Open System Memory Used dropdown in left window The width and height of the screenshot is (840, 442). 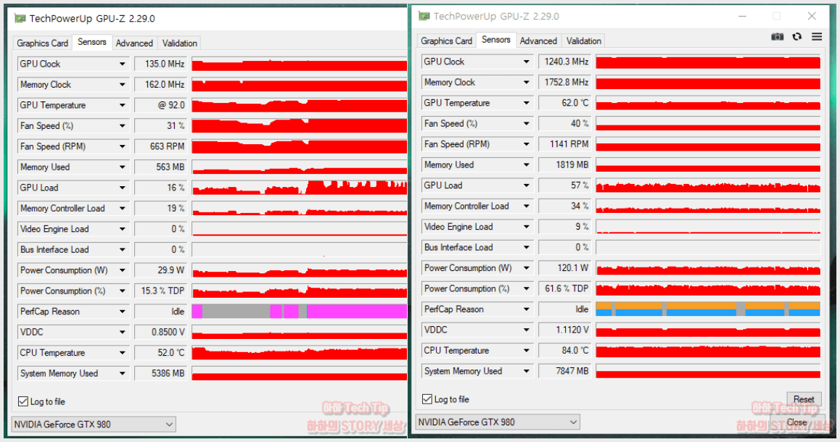tap(122, 373)
